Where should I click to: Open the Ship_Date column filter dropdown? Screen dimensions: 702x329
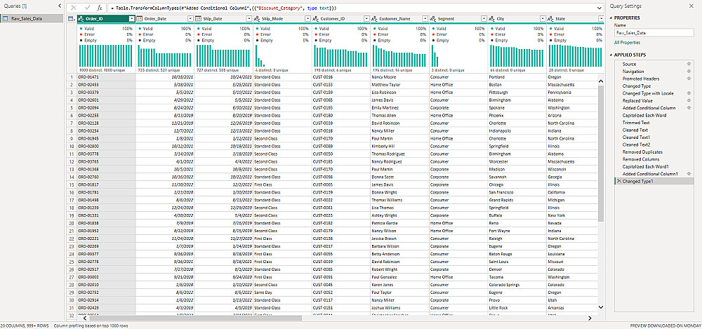tap(249, 19)
